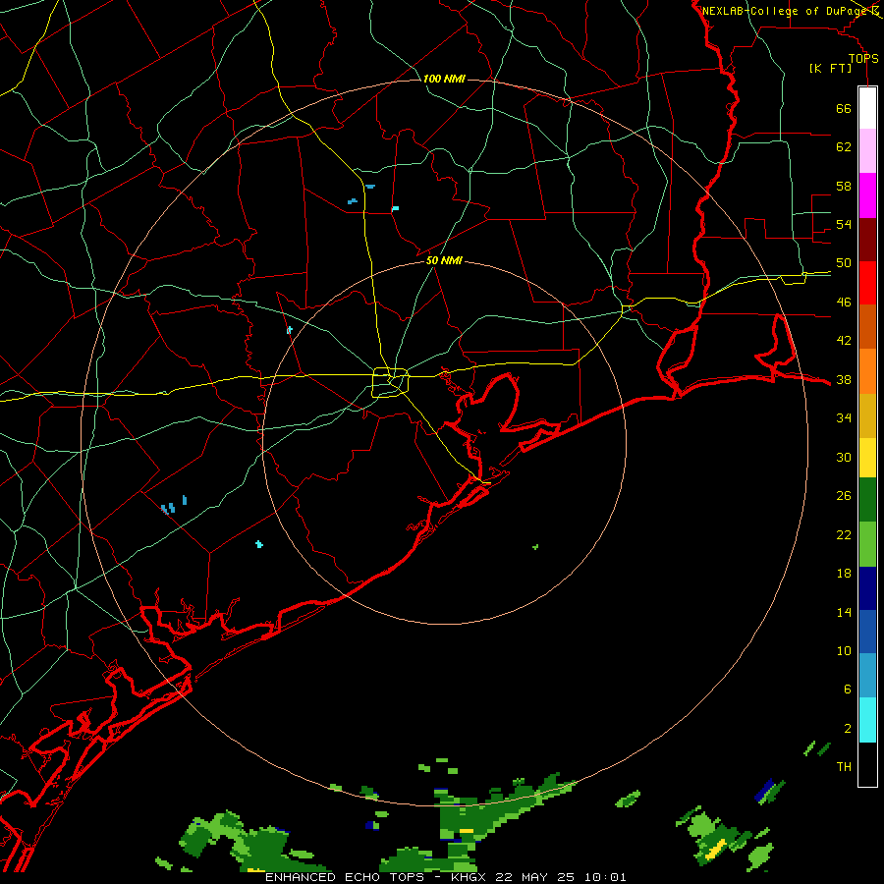Click the legend value '46'
Image resolution: width=884 pixels, height=884 pixels.
pyautogui.click(x=844, y=303)
